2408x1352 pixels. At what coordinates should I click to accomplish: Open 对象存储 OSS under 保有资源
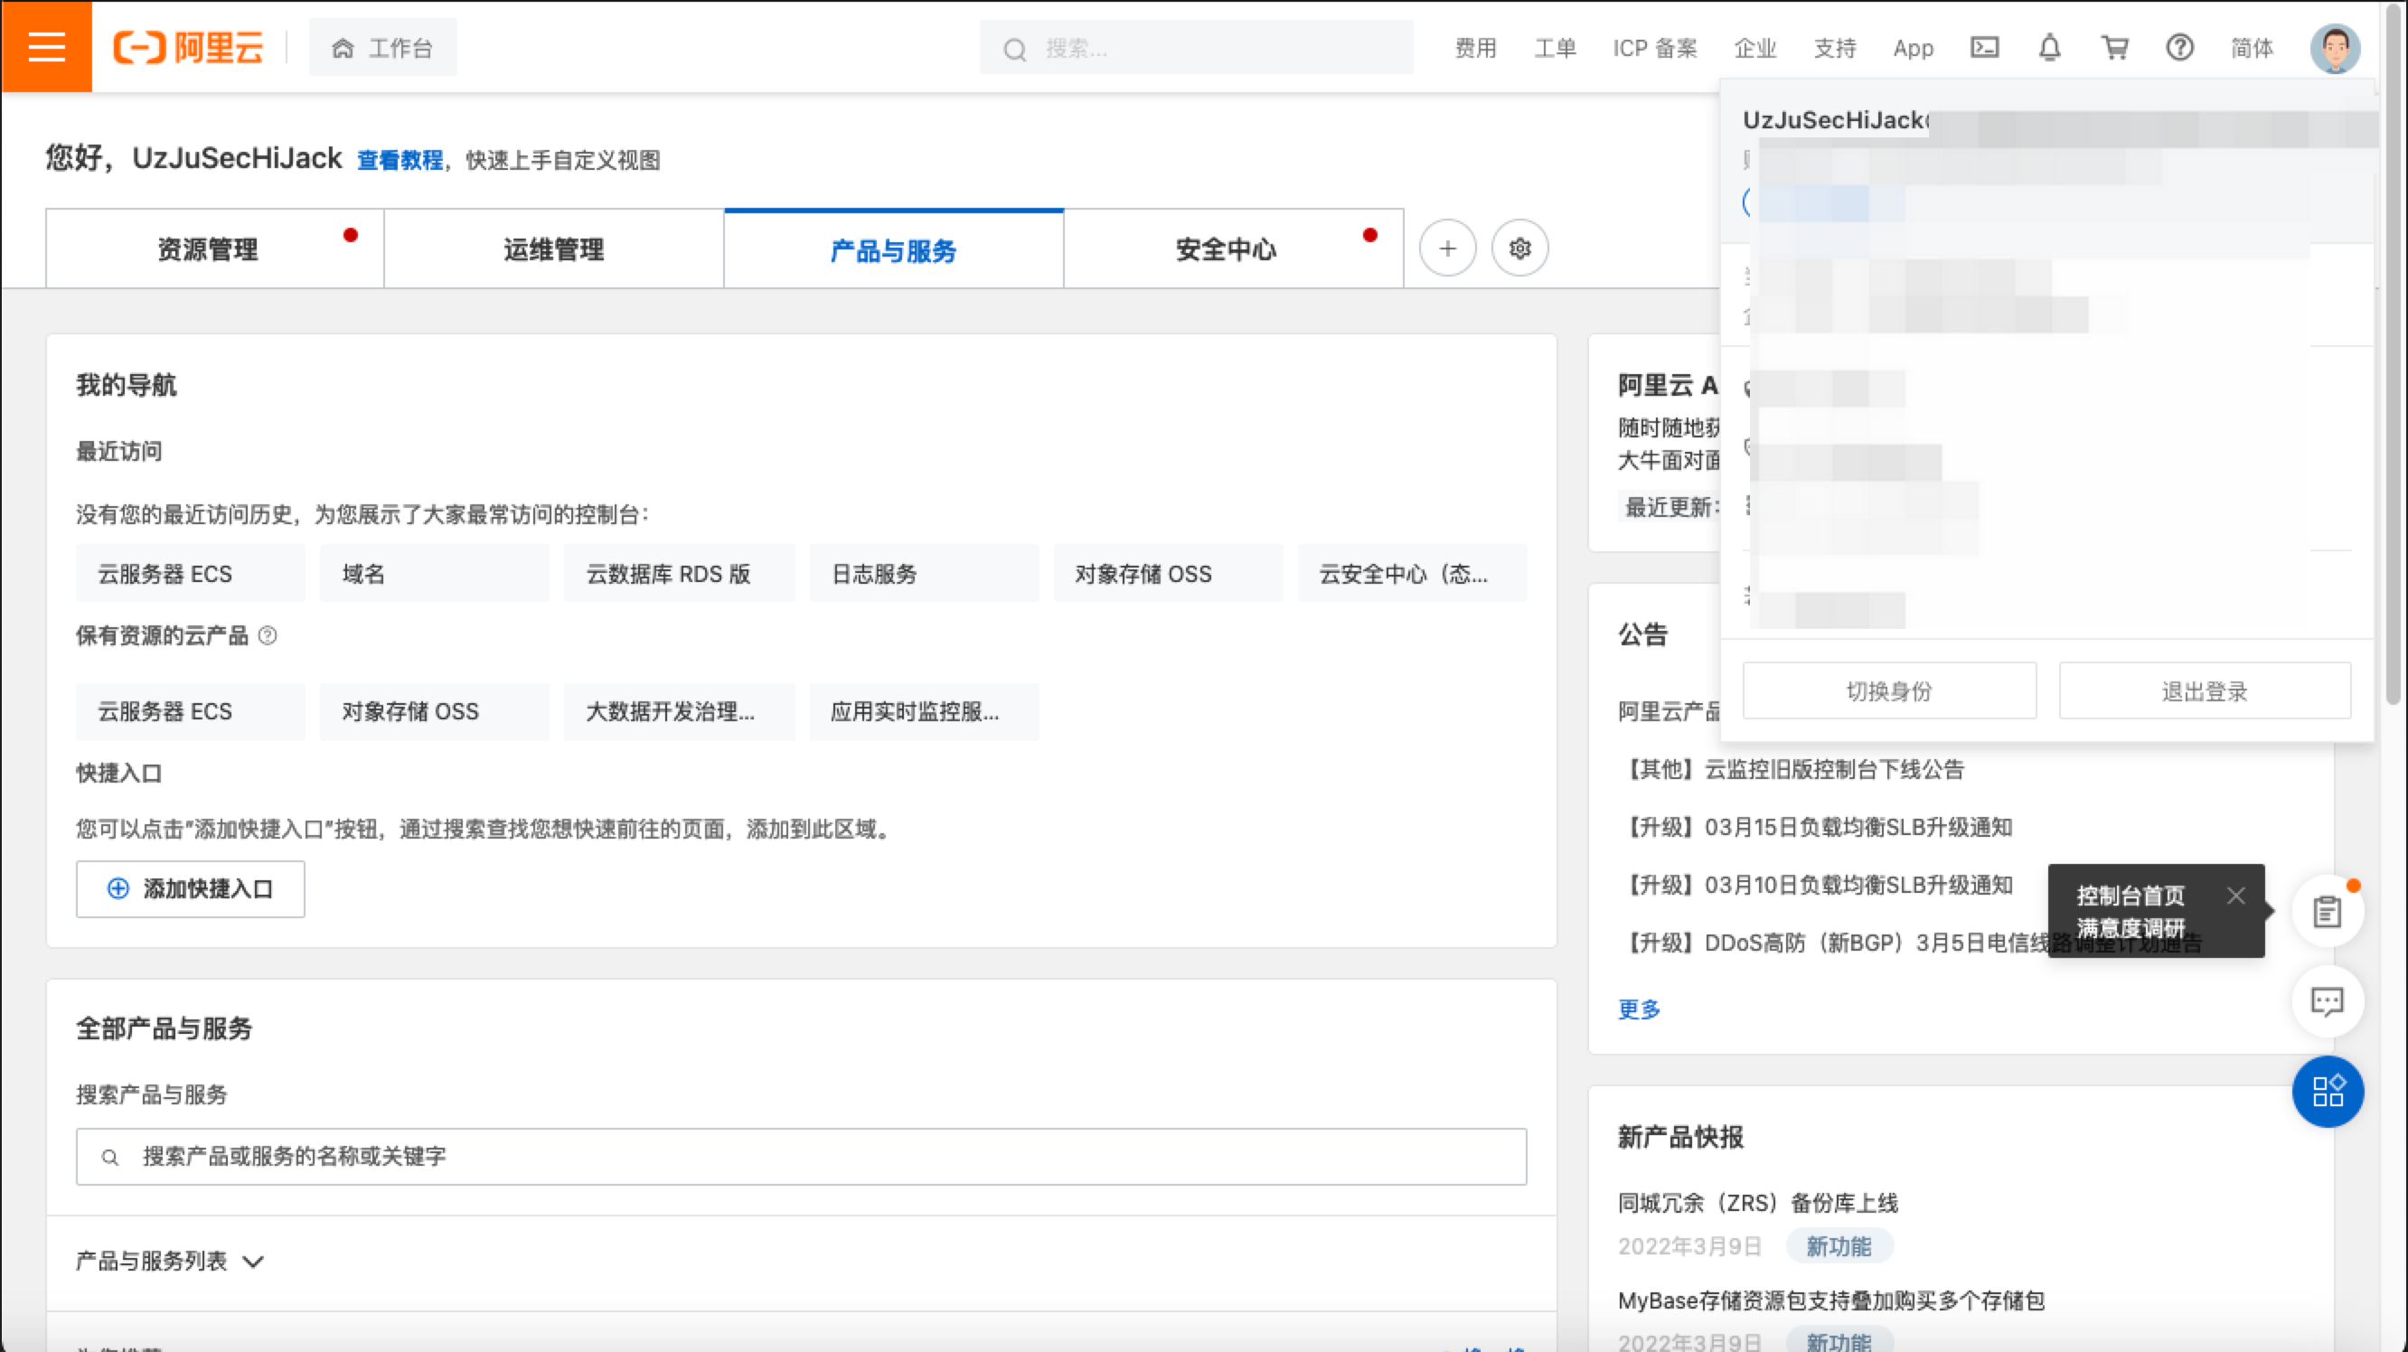(434, 712)
